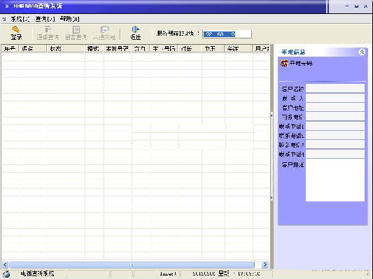Screen dimensions: 373x279
Task: Click the 状态 column header
Action: pos(66,48)
